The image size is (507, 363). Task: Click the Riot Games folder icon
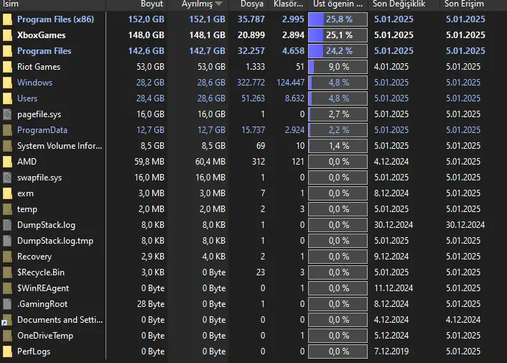[7, 67]
